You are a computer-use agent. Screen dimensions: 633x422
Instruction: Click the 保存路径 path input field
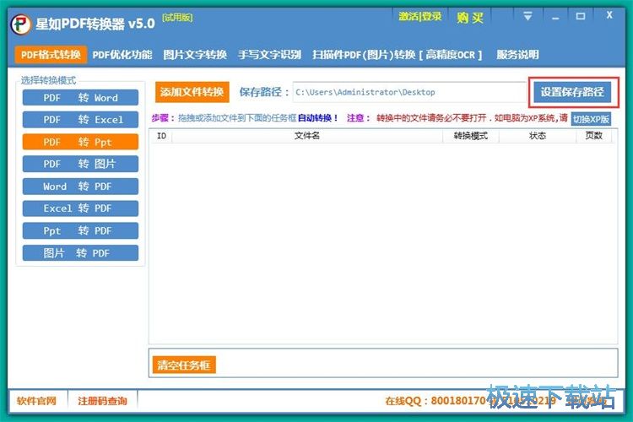coord(409,92)
